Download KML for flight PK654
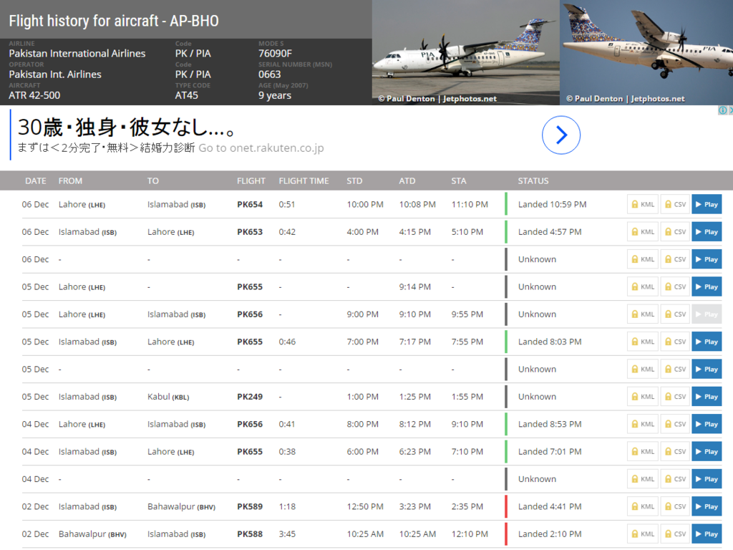Image resolution: width=733 pixels, height=550 pixels. click(643, 204)
